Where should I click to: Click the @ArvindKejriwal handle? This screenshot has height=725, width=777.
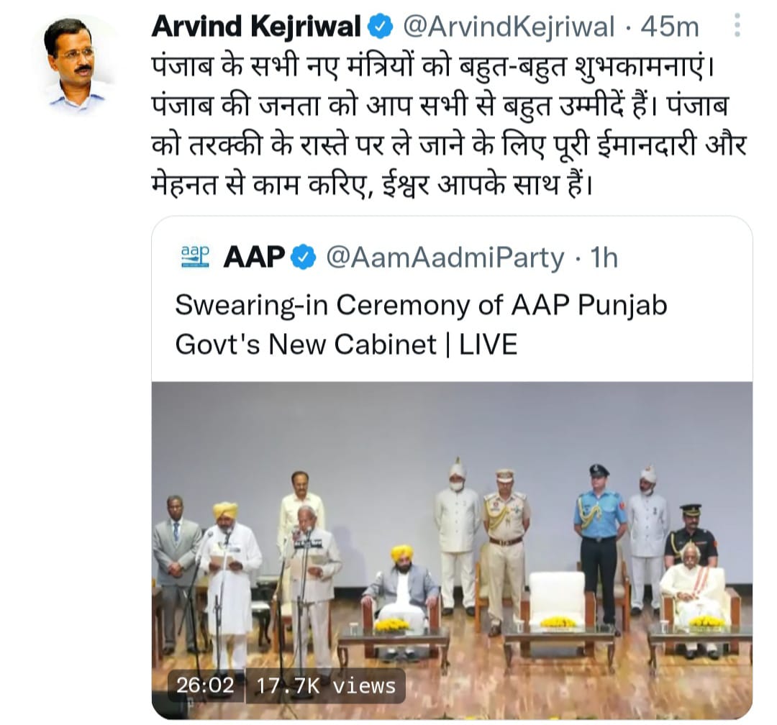[x=509, y=27]
